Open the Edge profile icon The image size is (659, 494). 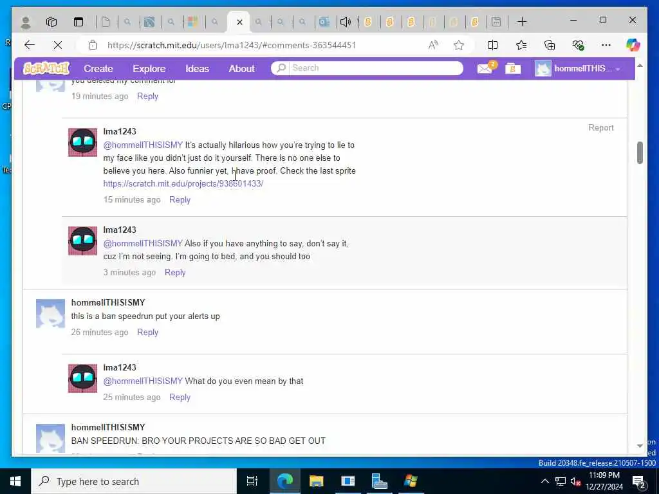click(26, 22)
